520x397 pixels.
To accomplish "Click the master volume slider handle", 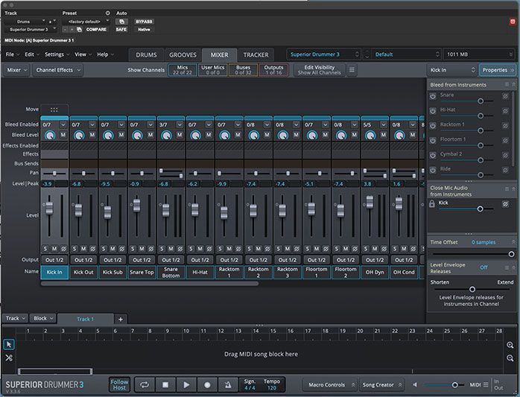I will click(x=454, y=385).
